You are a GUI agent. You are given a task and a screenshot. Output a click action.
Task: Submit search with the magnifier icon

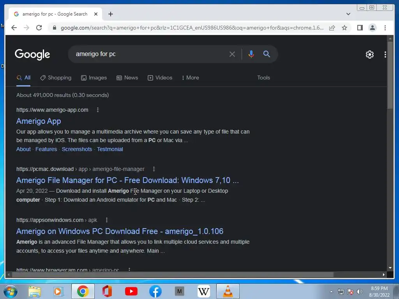[x=267, y=54]
